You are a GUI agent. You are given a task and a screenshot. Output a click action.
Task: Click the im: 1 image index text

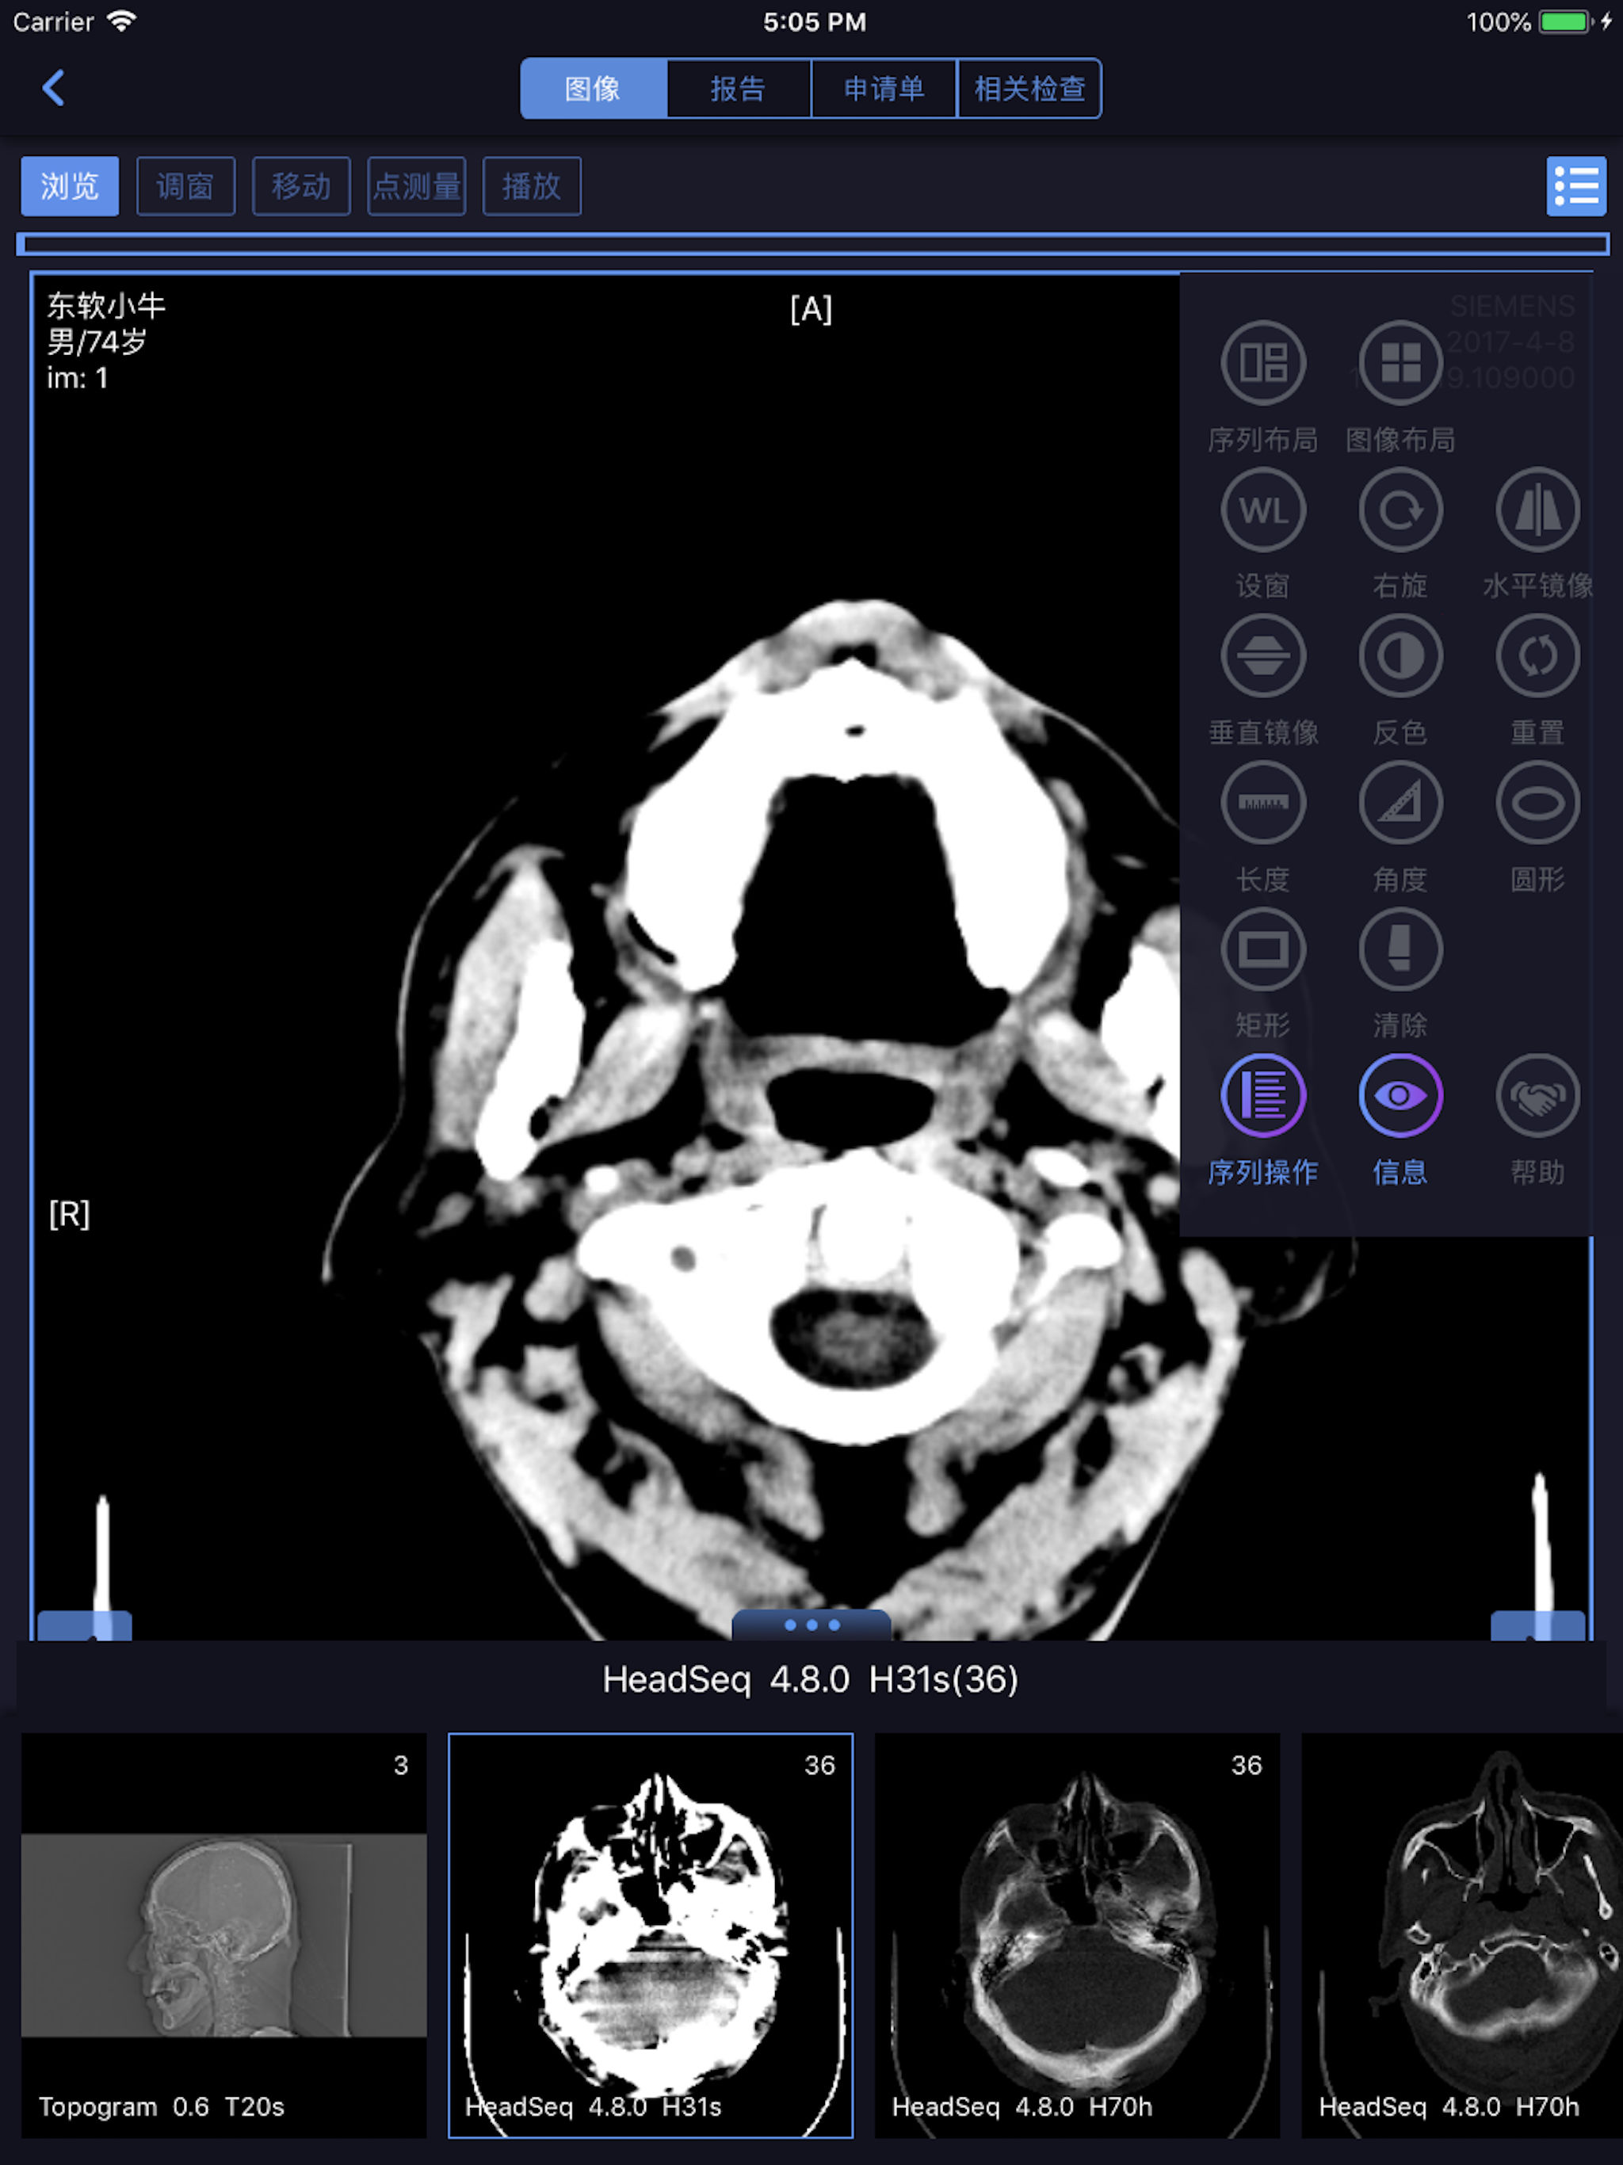coord(78,378)
